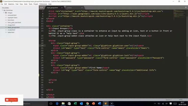Click the code minimap preview
This screenshot has height=106, width=188.
click(x=179, y=14)
